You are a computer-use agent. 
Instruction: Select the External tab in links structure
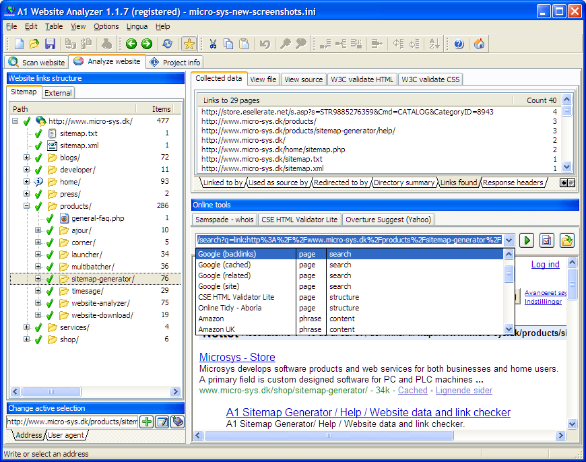pos(59,93)
